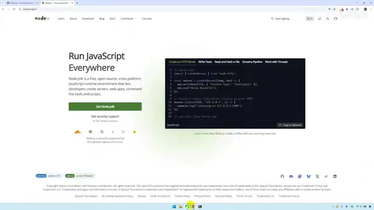This screenshot has width=374, height=210.
Task: Select the Work with Threads code tab
Action: point(276,62)
